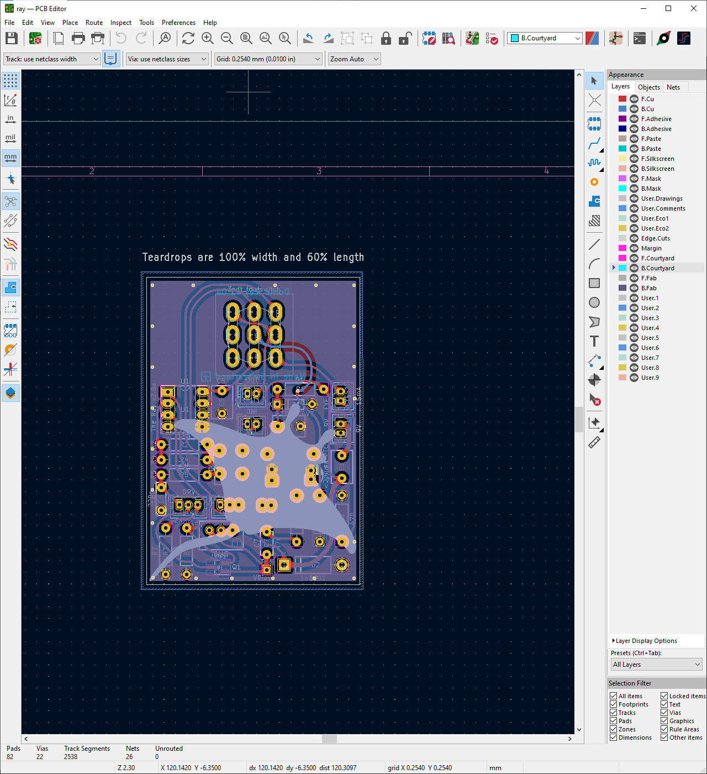Select the Draw Circle tool
Image resolution: width=707 pixels, height=774 pixels.
point(594,302)
